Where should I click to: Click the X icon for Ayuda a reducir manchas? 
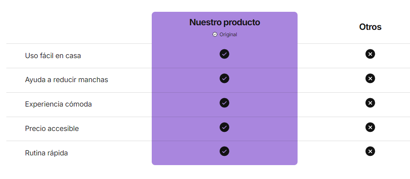click(370, 78)
